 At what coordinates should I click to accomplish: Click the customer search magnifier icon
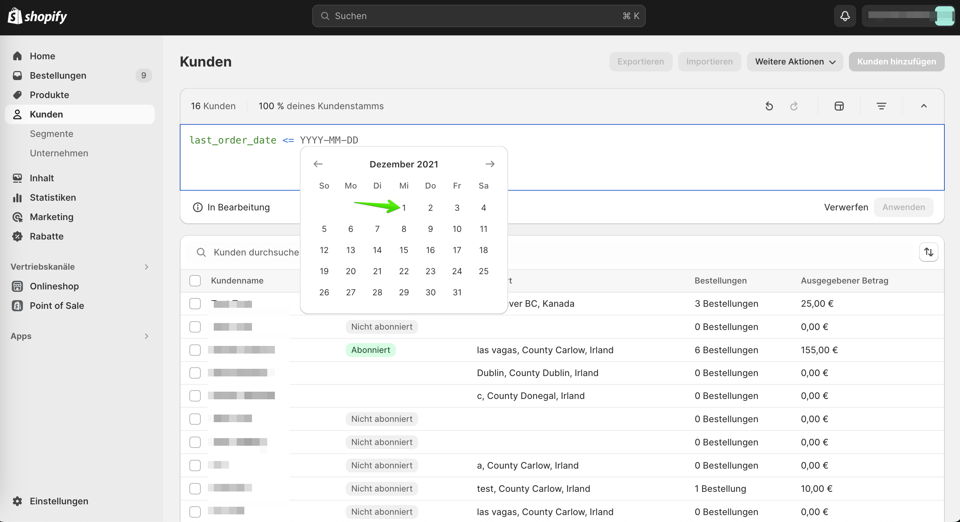pos(201,253)
